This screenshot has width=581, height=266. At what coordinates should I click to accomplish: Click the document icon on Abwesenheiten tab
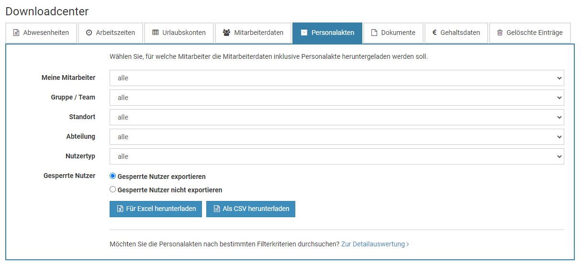coord(16,33)
